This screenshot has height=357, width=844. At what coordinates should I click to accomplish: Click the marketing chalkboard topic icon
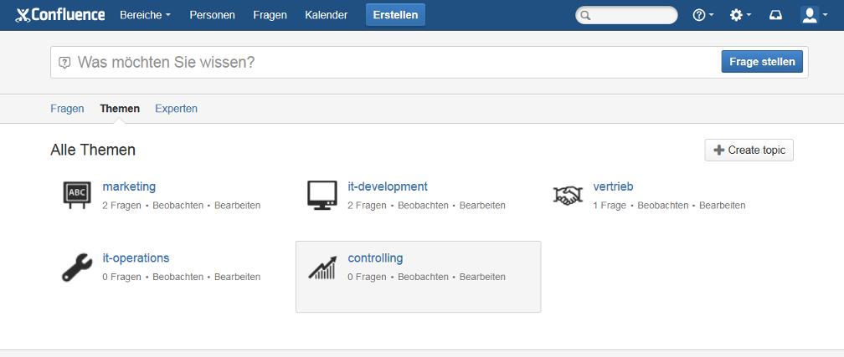point(76,194)
